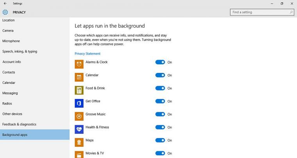297x158 pixels.
Task: Disable Get Office background toggle
Action: pos(160,101)
